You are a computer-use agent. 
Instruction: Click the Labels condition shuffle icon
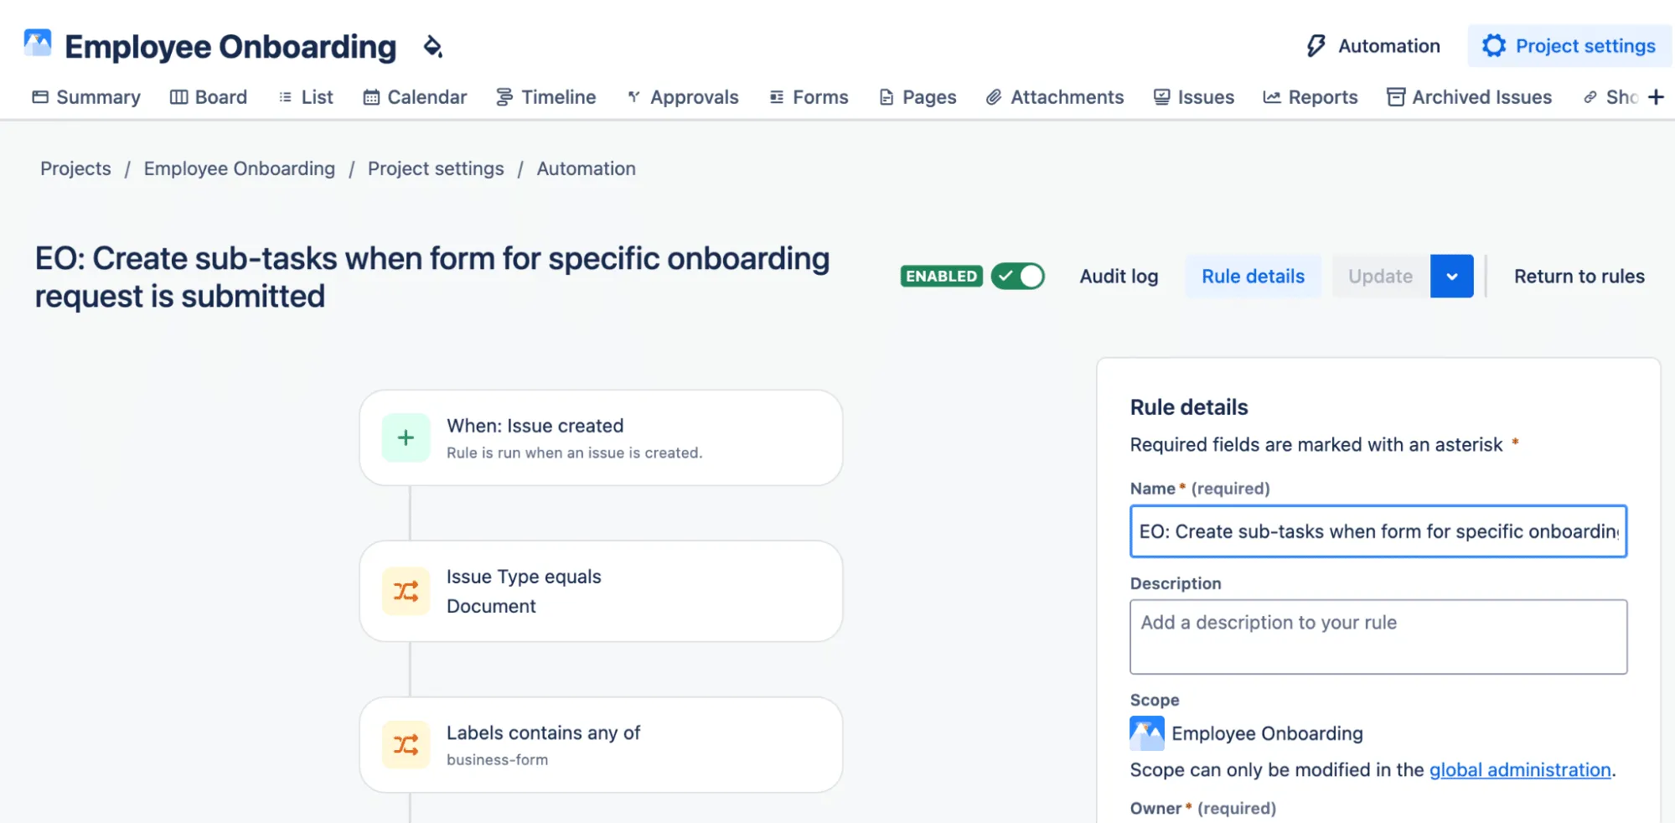point(406,744)
